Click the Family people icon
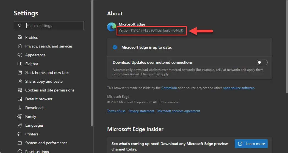 coord(20,116)
